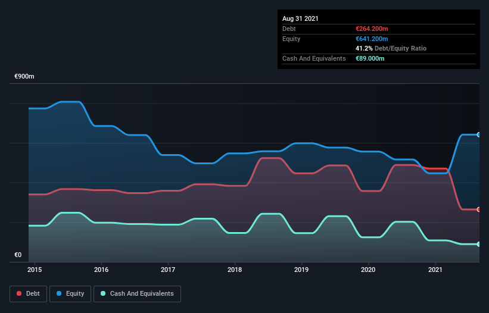Viewport: 489px width, 313px height.
Task: Click the €900m y-axis label
Action: tap(24, 76)
